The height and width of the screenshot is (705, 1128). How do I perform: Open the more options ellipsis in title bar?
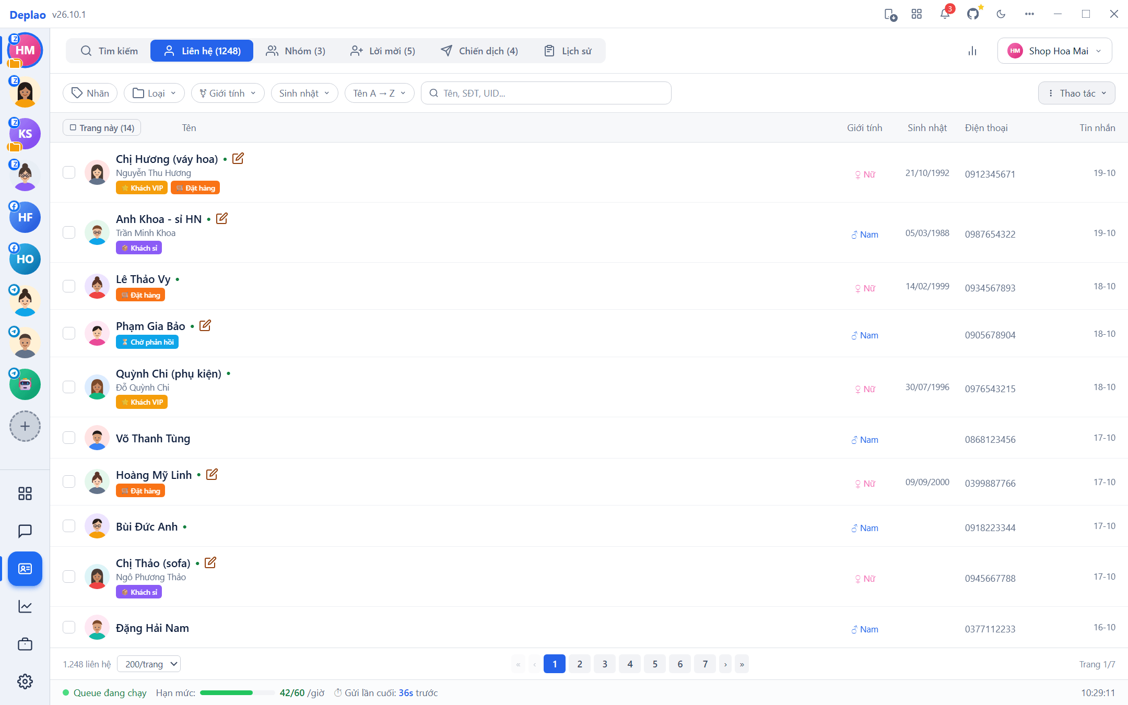(1029, 14)
